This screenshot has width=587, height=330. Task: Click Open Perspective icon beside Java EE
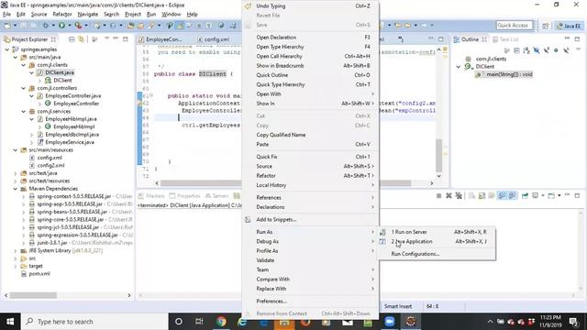(546, 26)
